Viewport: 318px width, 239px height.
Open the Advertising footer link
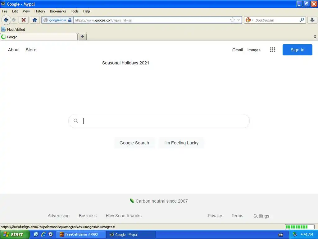click(x=59, y=216)
